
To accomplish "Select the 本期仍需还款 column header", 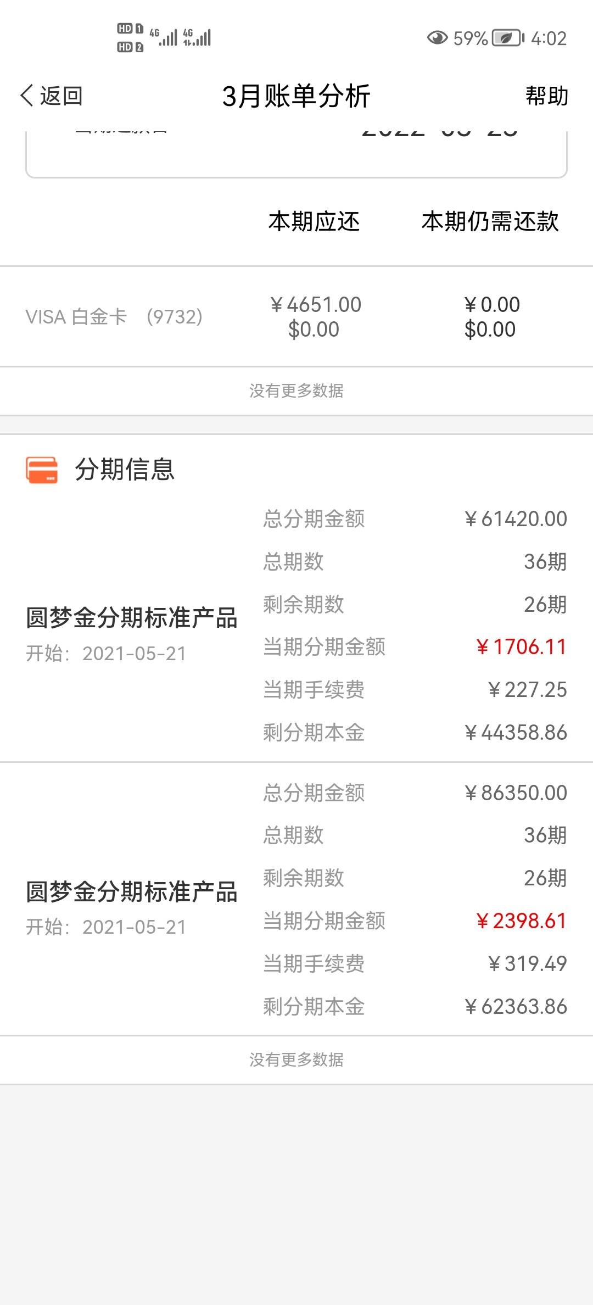I will point(490,221).
